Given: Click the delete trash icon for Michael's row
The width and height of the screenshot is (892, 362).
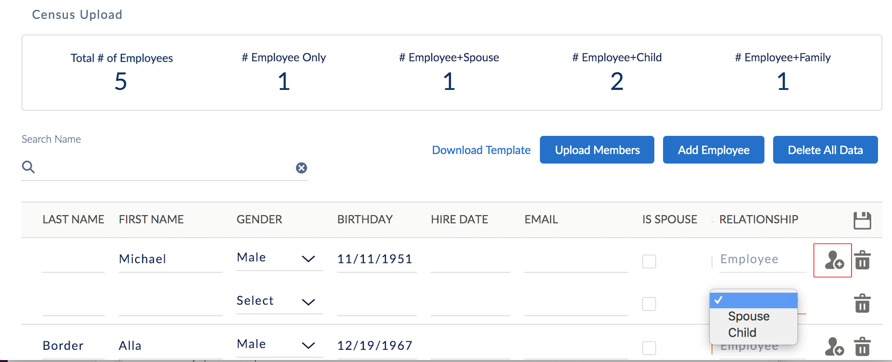Looking at the screenshot, I should tap(862, 260).
